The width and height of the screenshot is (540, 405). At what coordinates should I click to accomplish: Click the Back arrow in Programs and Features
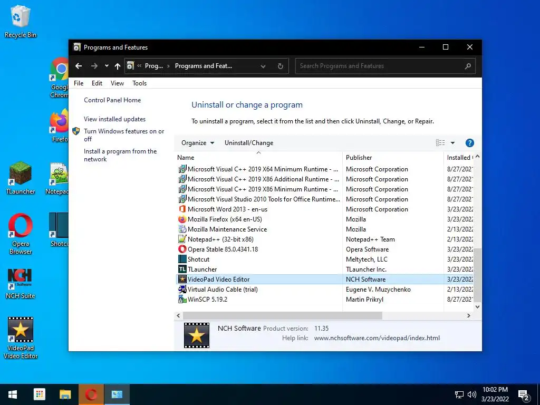pos(79,66)
